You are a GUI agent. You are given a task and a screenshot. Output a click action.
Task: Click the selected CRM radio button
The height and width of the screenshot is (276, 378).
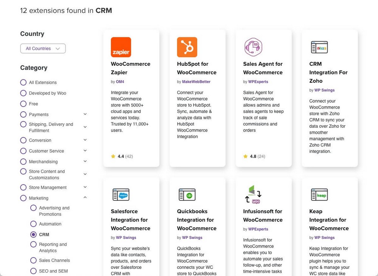(34, 234)
